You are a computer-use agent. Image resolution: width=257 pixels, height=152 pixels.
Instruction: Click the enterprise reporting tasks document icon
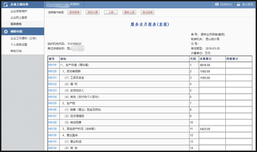pyautogui.click(x=6, y=4)
